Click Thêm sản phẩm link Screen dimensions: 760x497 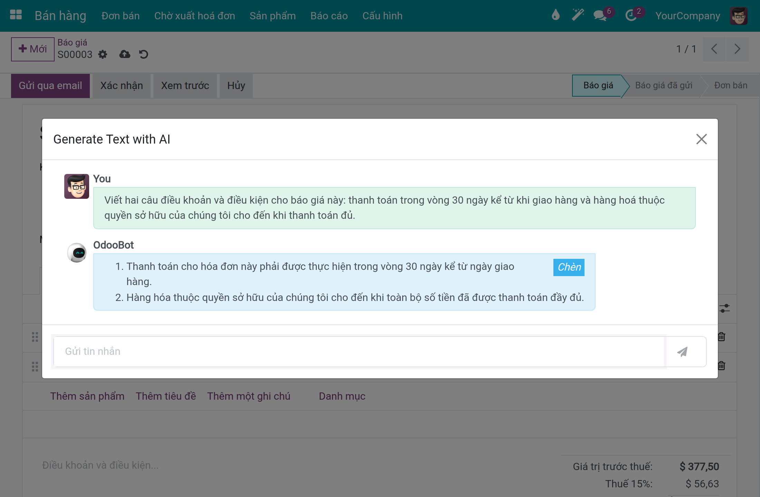tap(87, 396)
